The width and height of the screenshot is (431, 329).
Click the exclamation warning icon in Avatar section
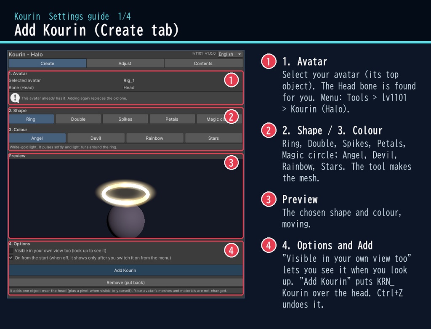coord(15,98)
